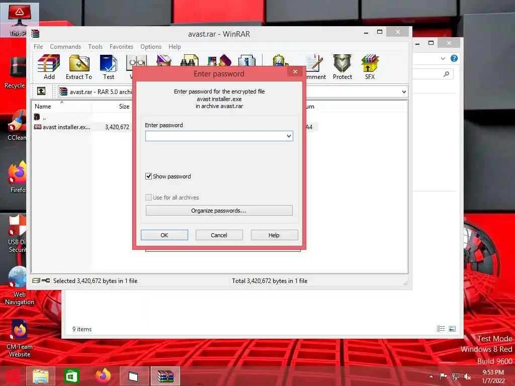Click the Delete toolbar icon
The height and width of the screenshot is (386, 515).
163,61
